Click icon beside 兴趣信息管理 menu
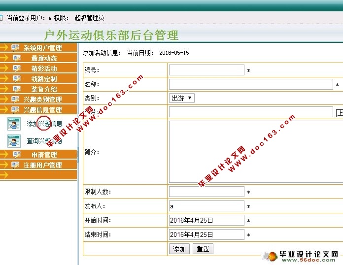343x265 pixels. [x=15, y=109]
